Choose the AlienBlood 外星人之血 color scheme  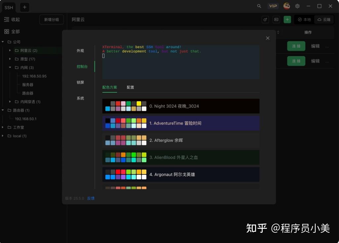tap(181, 157)
